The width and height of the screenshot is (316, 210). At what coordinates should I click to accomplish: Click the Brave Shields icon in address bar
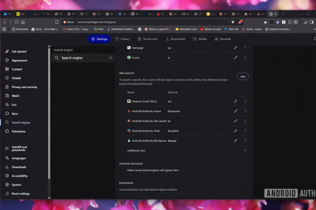pyautogui.click(x=233, y=22)
